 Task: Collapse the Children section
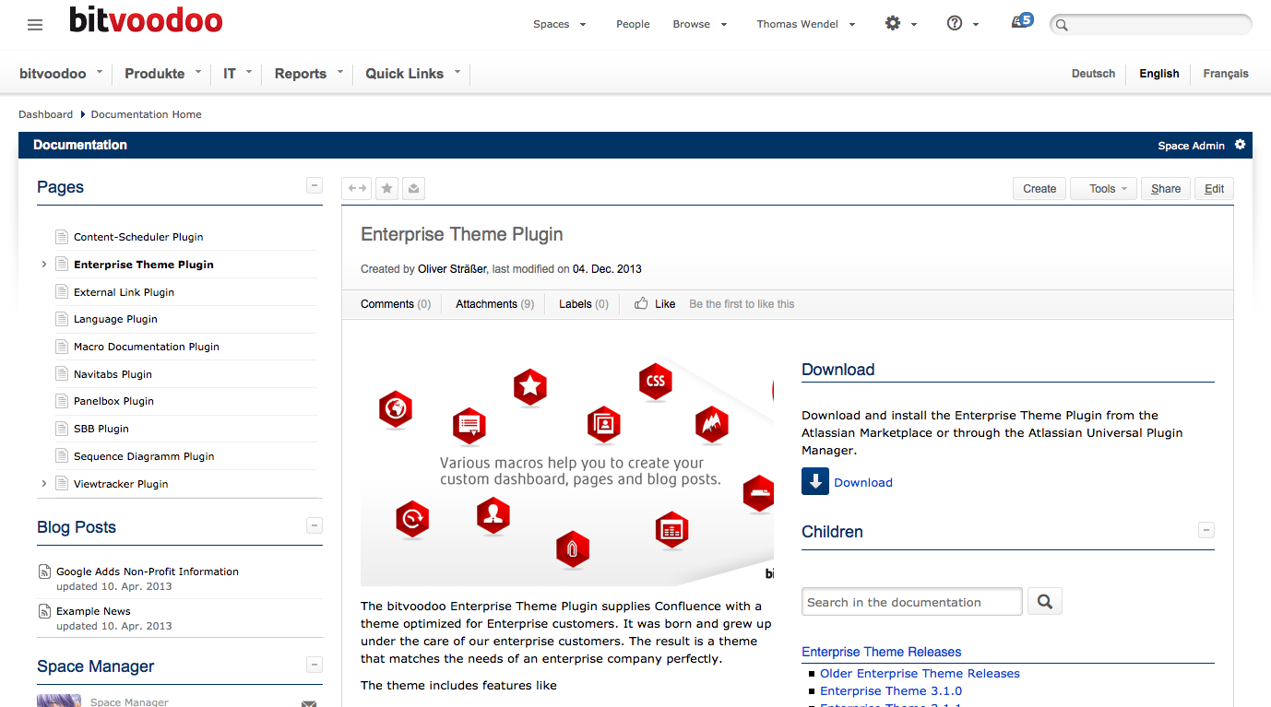click(x=1206, y=530)
